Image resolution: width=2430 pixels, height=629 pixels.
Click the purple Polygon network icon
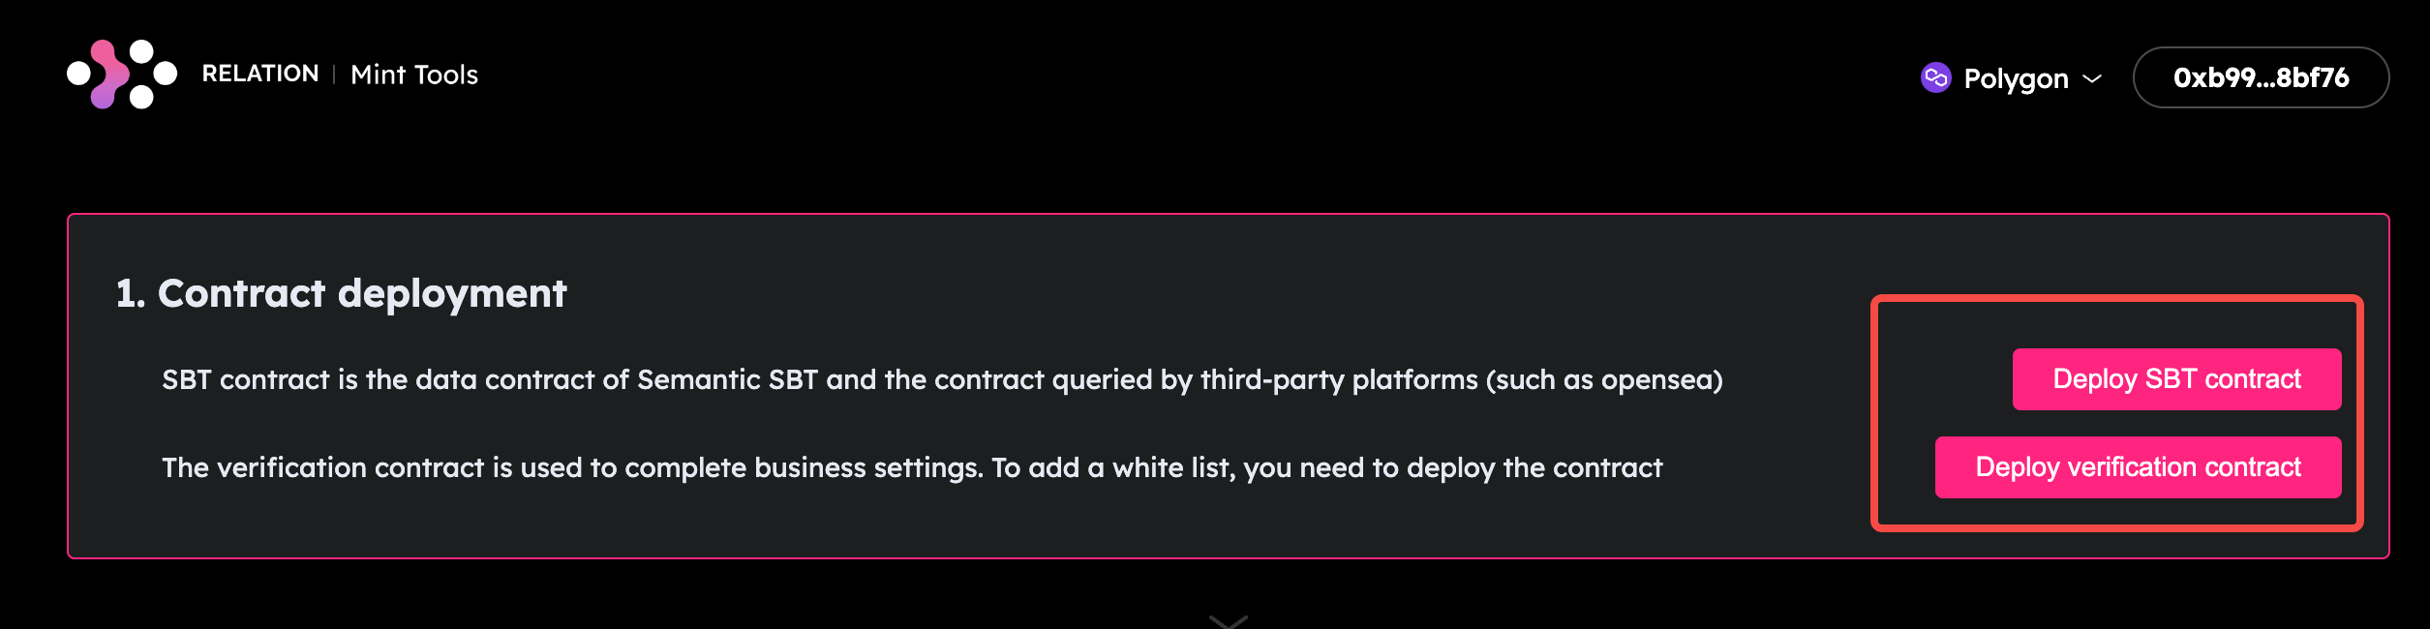(1935, 77)
